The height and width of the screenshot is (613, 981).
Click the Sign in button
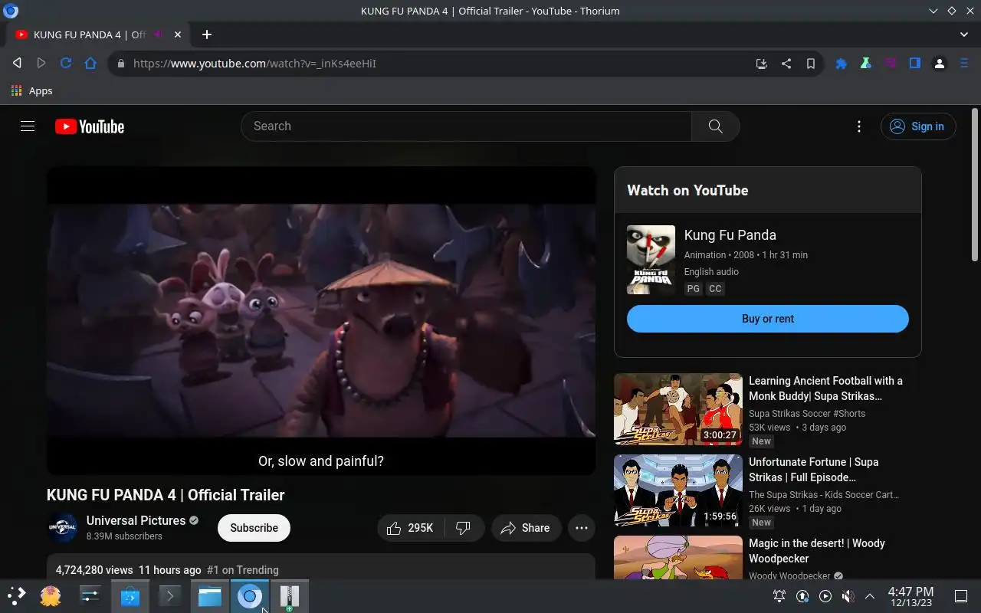(x=918, y=126)
